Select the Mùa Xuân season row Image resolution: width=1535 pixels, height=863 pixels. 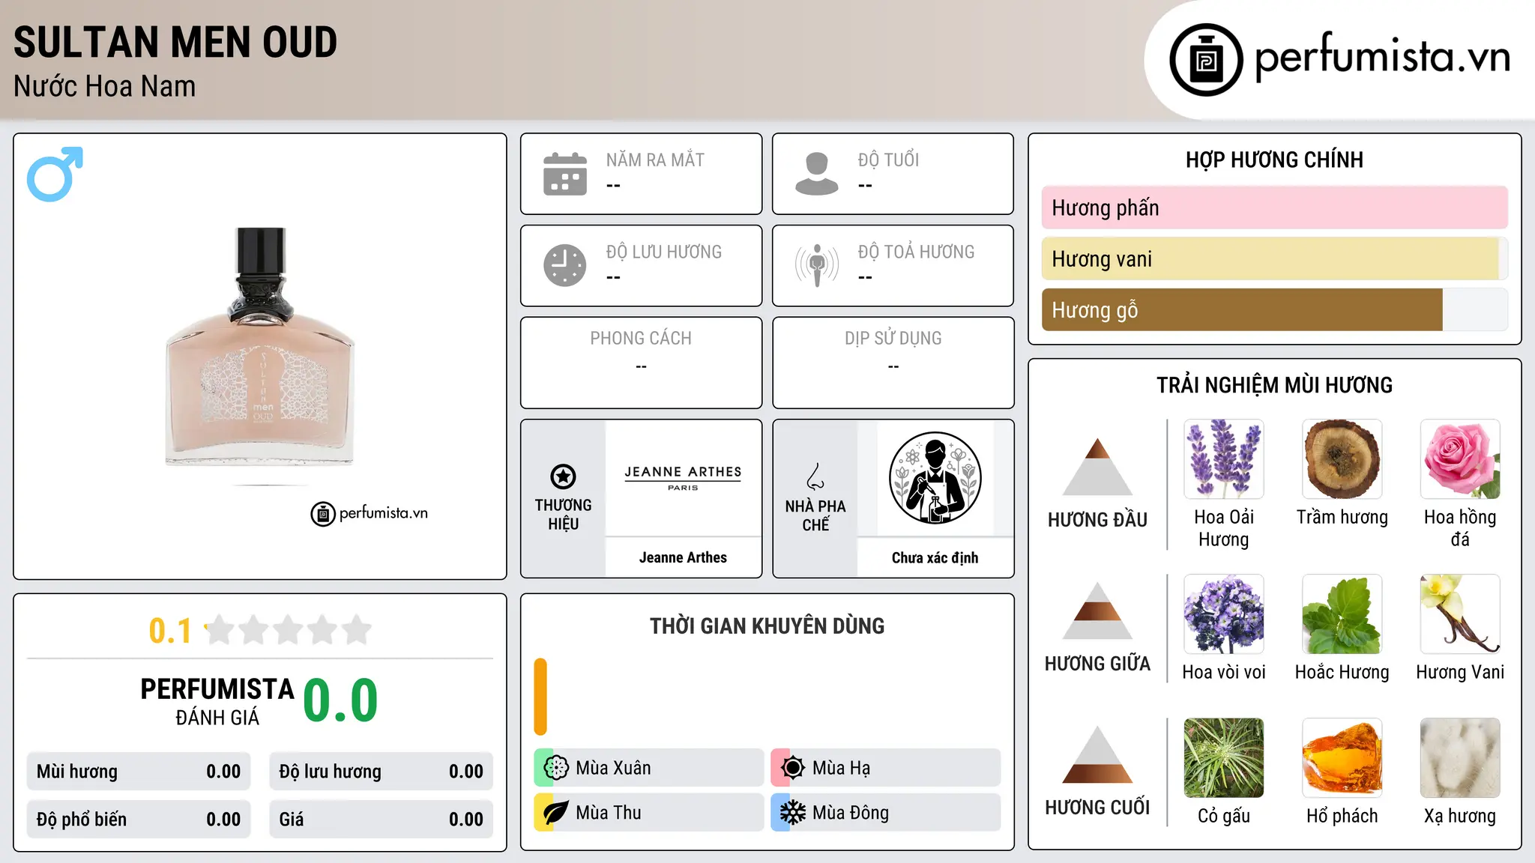pyautogui.click(x=649, y=767)
